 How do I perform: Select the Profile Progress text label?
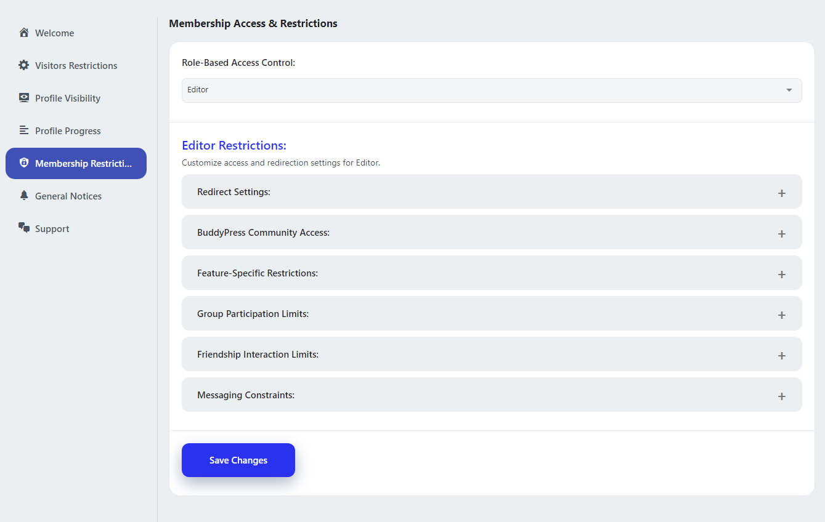(x=68, y=131)
